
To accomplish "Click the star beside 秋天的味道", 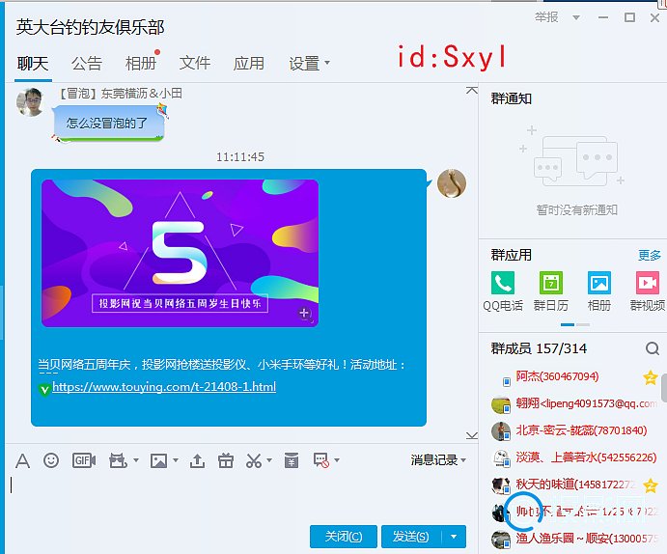I will [650, 485].
